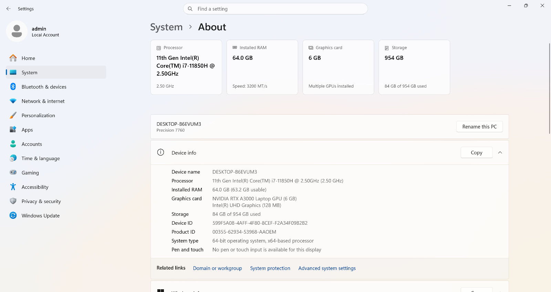Click the back arrow in Settings
The height and width of the screenshot is (292, 551).
[x=9, y=9]
